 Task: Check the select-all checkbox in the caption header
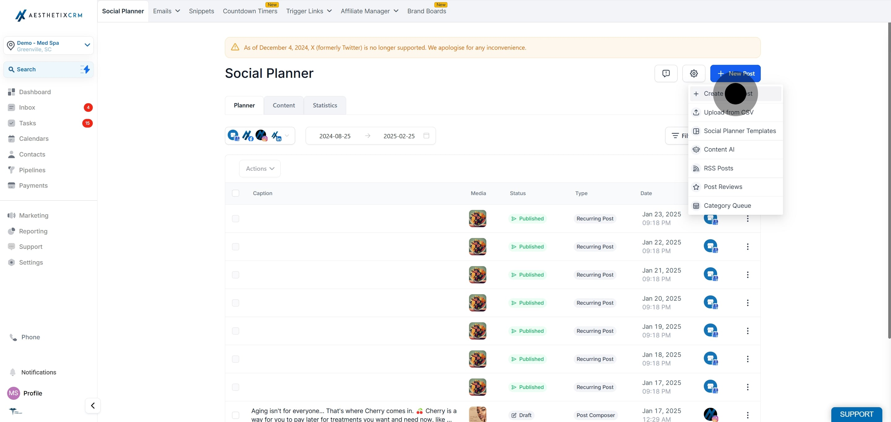pos(235,193)
